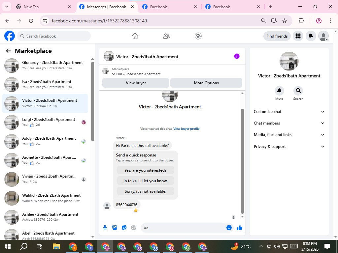This screenshot has height=253, width=338.
Task: Open Chrome three-dot menu
Action: [331, 21]
